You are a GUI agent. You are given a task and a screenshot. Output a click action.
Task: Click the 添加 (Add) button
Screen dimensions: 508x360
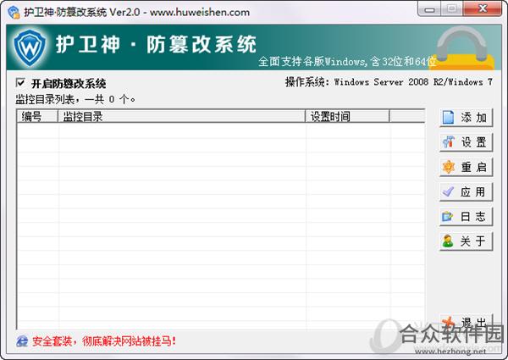coord(466,117)
